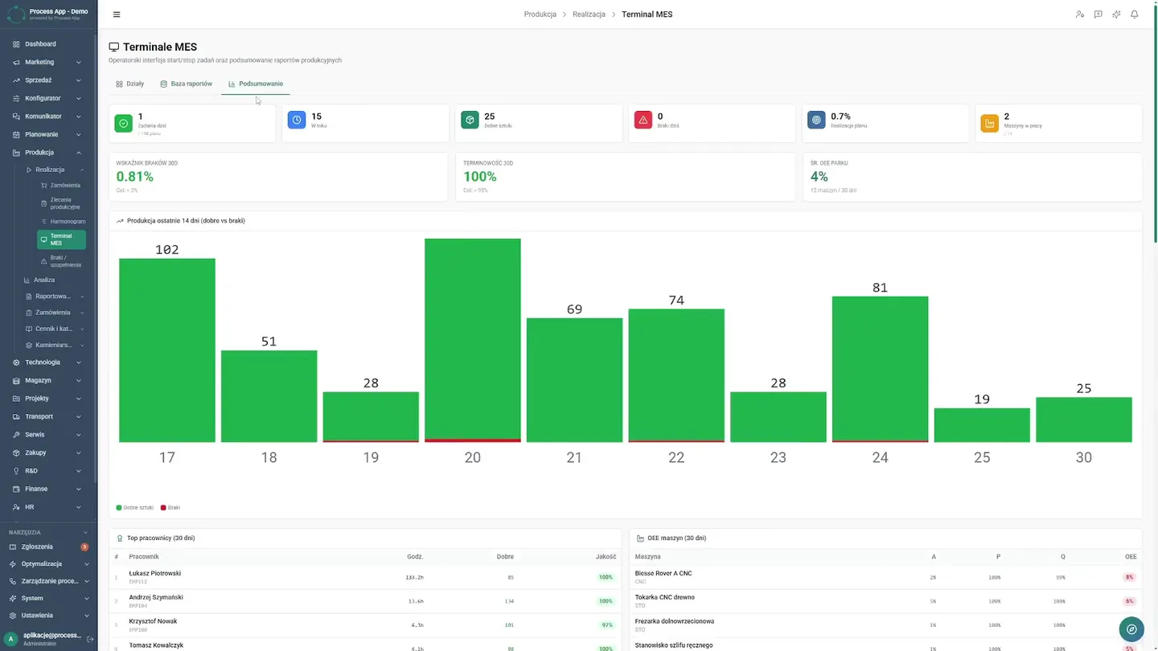This screenshot has height=651, width=1158.
Task: Expand the Marketing menu chevron
Action: click(79, 62)
